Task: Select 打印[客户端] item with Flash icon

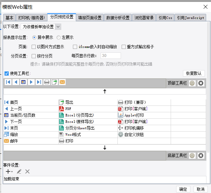Action: 144,109
